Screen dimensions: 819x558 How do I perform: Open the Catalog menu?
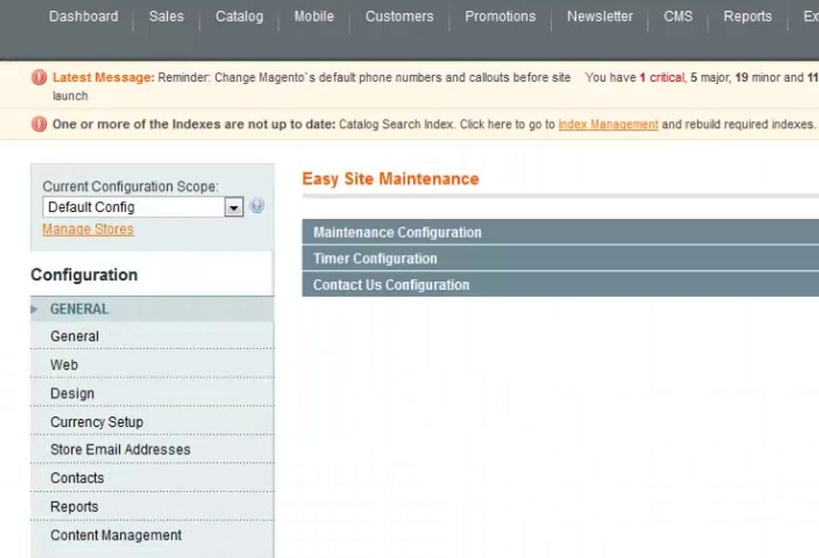pyautogui.click(x=239, y=17)
